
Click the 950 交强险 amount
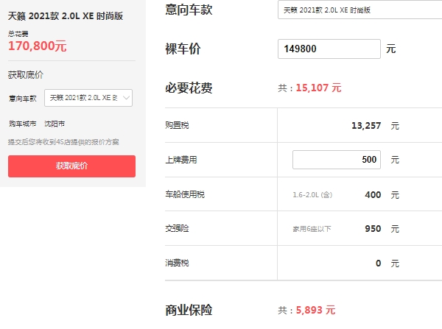pyautogui.click(x=373, y=229)
